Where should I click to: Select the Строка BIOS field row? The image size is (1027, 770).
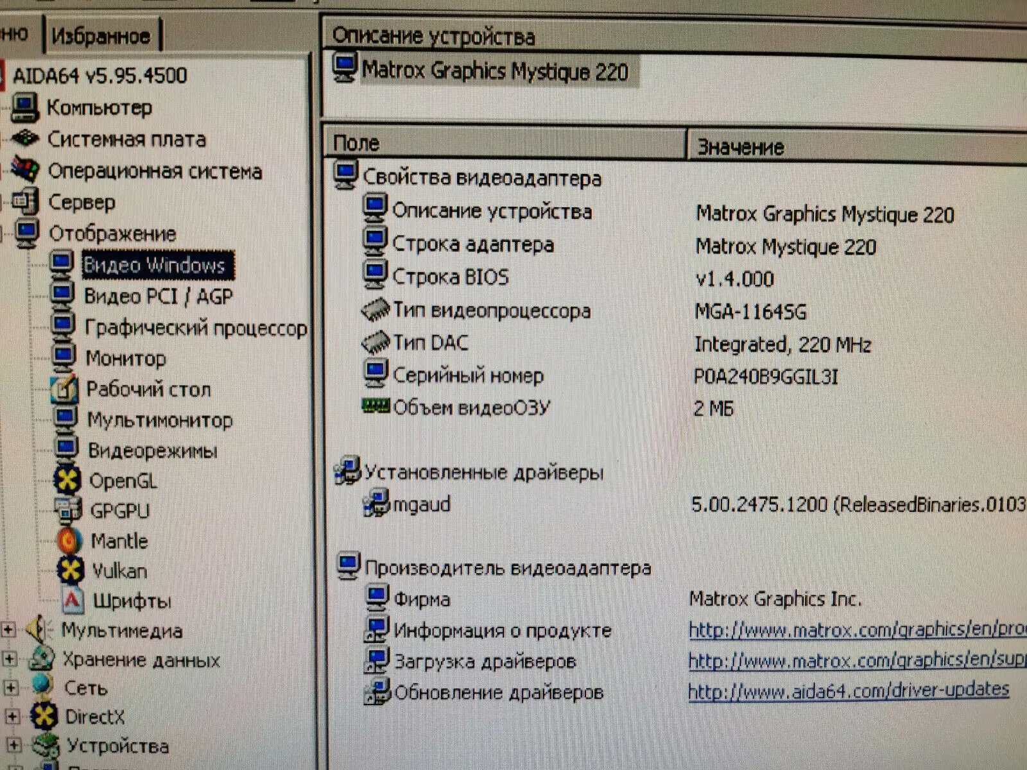[x=451, y=277]
